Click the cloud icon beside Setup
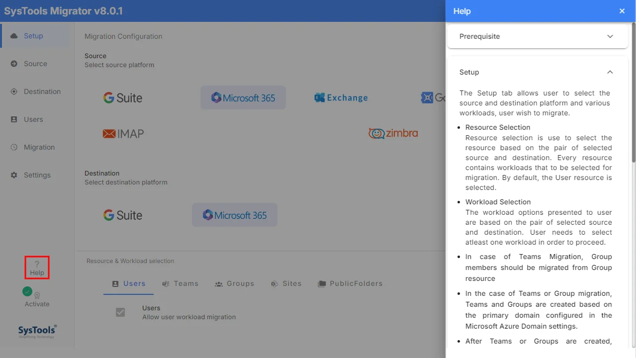This screenshot has width=636, height=358. click(x=14, y=36)
